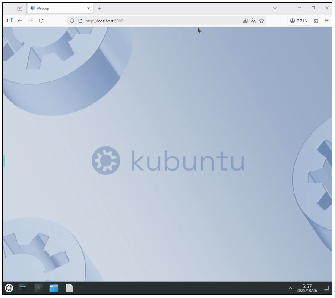
Task: Open the Kubuntu application launcher
Action: pyautogui.click(x=9, y=288)
